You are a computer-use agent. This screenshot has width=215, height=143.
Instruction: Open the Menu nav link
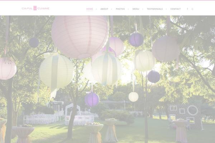(136, 9)
